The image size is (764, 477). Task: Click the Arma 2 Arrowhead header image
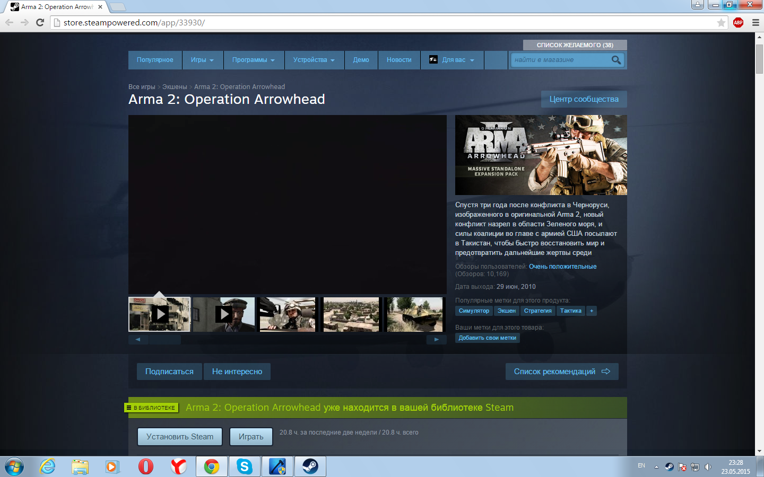click(x=541, y=155)
